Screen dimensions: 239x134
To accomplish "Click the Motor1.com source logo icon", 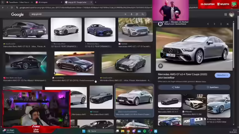I will point(160,24).
